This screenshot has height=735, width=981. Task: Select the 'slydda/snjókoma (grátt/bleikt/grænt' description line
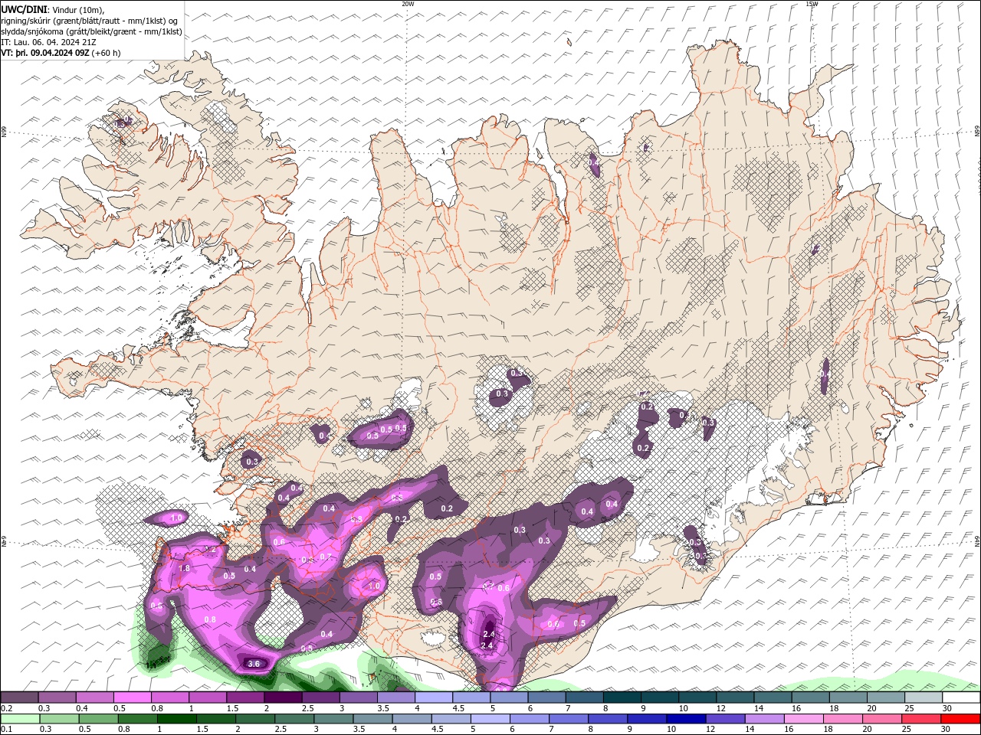(91, 31)
